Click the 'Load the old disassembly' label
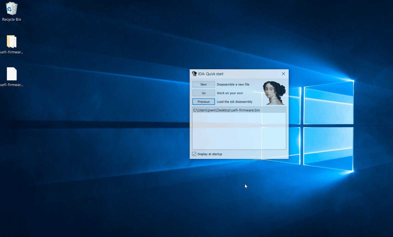The image size is (393, 237). [x=234, y=102]
